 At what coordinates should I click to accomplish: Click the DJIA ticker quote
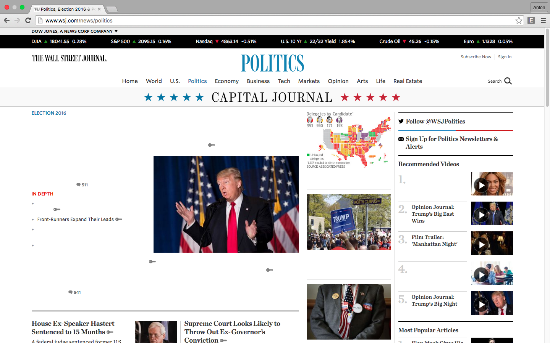pyautogui.click(x=59, y=42)
